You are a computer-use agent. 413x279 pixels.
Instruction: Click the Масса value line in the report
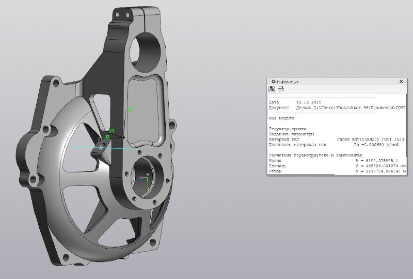point(336,161)
